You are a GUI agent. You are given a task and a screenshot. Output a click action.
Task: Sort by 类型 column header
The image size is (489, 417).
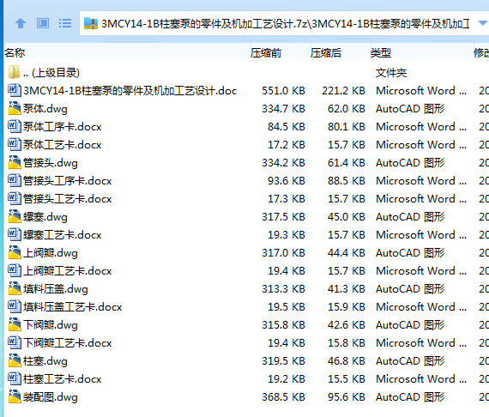click(x=380, y=52)
